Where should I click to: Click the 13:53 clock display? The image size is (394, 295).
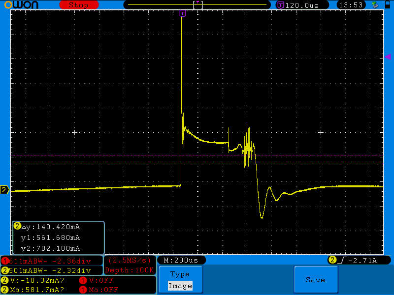(351, 5)
